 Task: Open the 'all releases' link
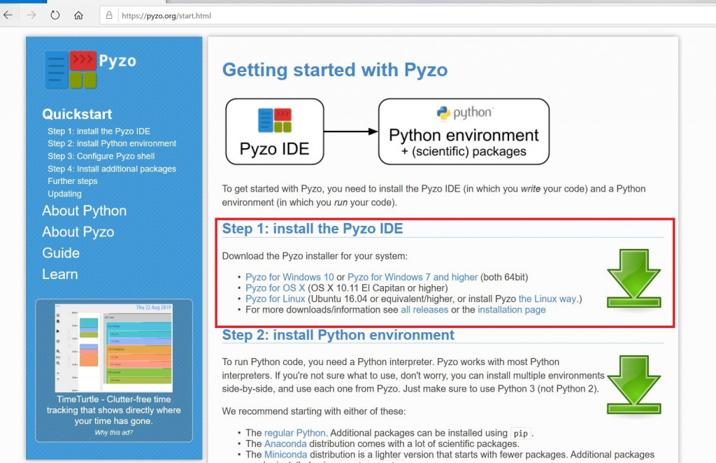424,310
